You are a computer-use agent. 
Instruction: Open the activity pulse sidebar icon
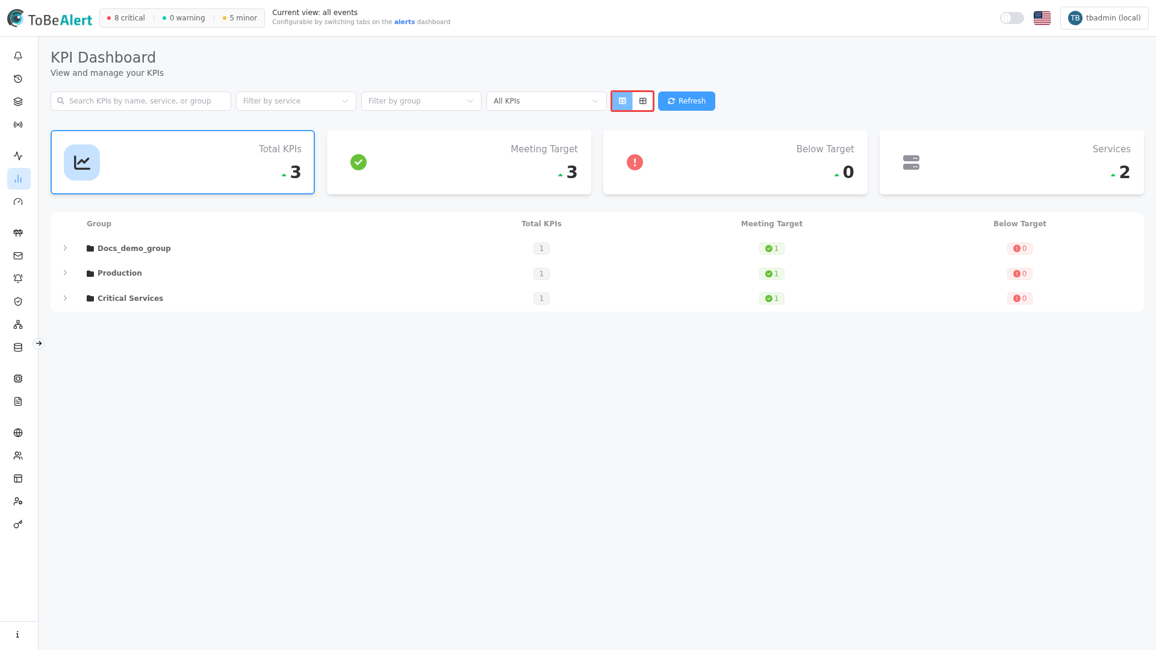coord(18,156)
